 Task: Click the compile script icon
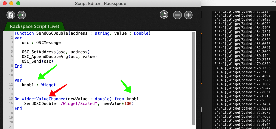164,15
